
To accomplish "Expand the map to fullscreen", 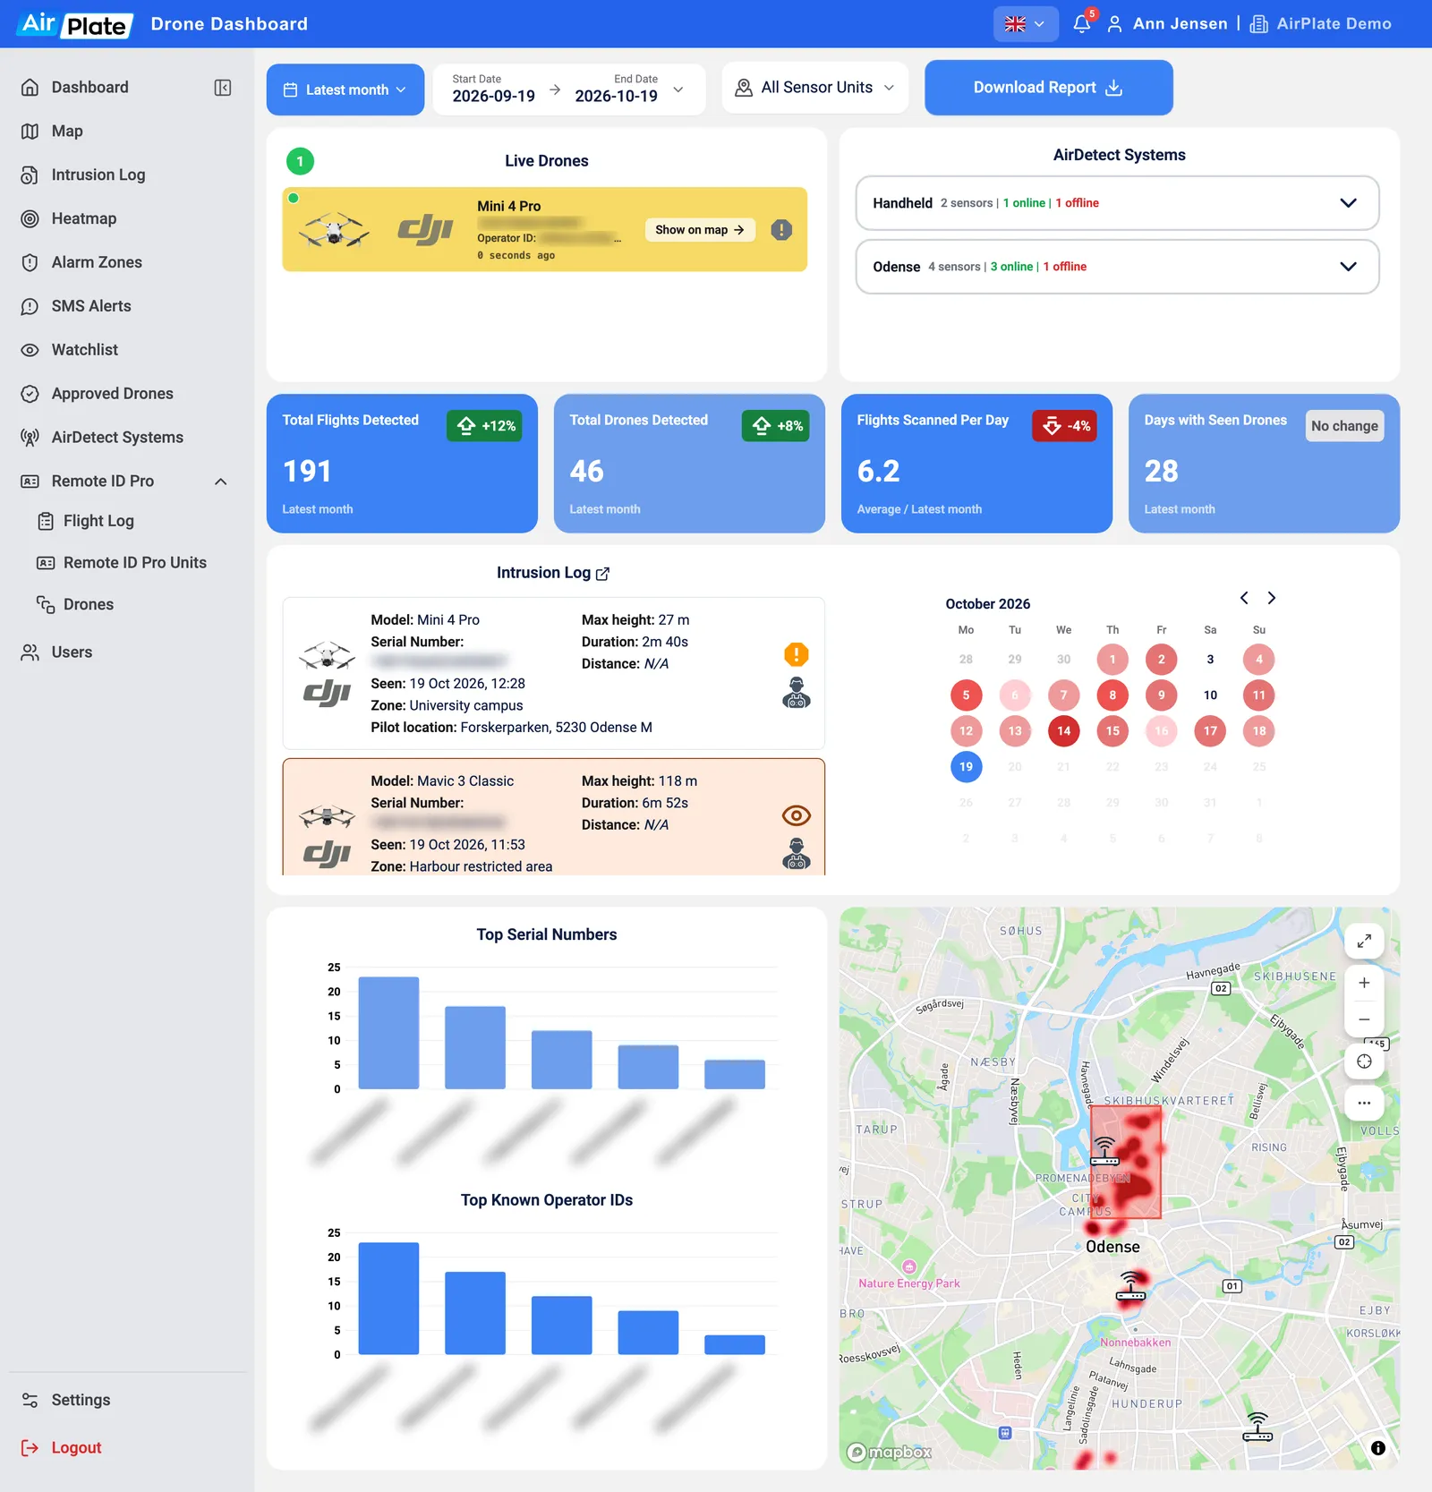I will tap(1364, 941).
